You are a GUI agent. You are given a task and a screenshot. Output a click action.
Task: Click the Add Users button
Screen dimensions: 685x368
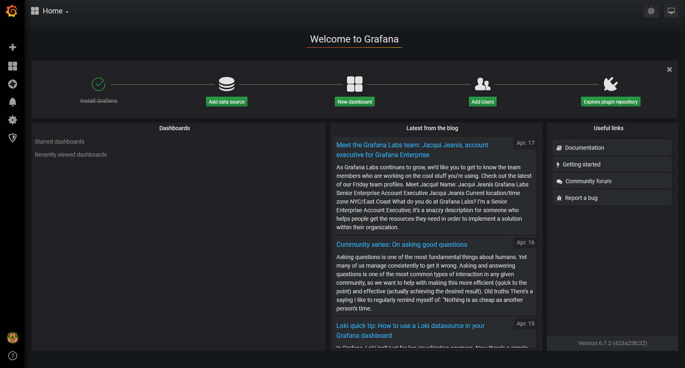(482, 102)
